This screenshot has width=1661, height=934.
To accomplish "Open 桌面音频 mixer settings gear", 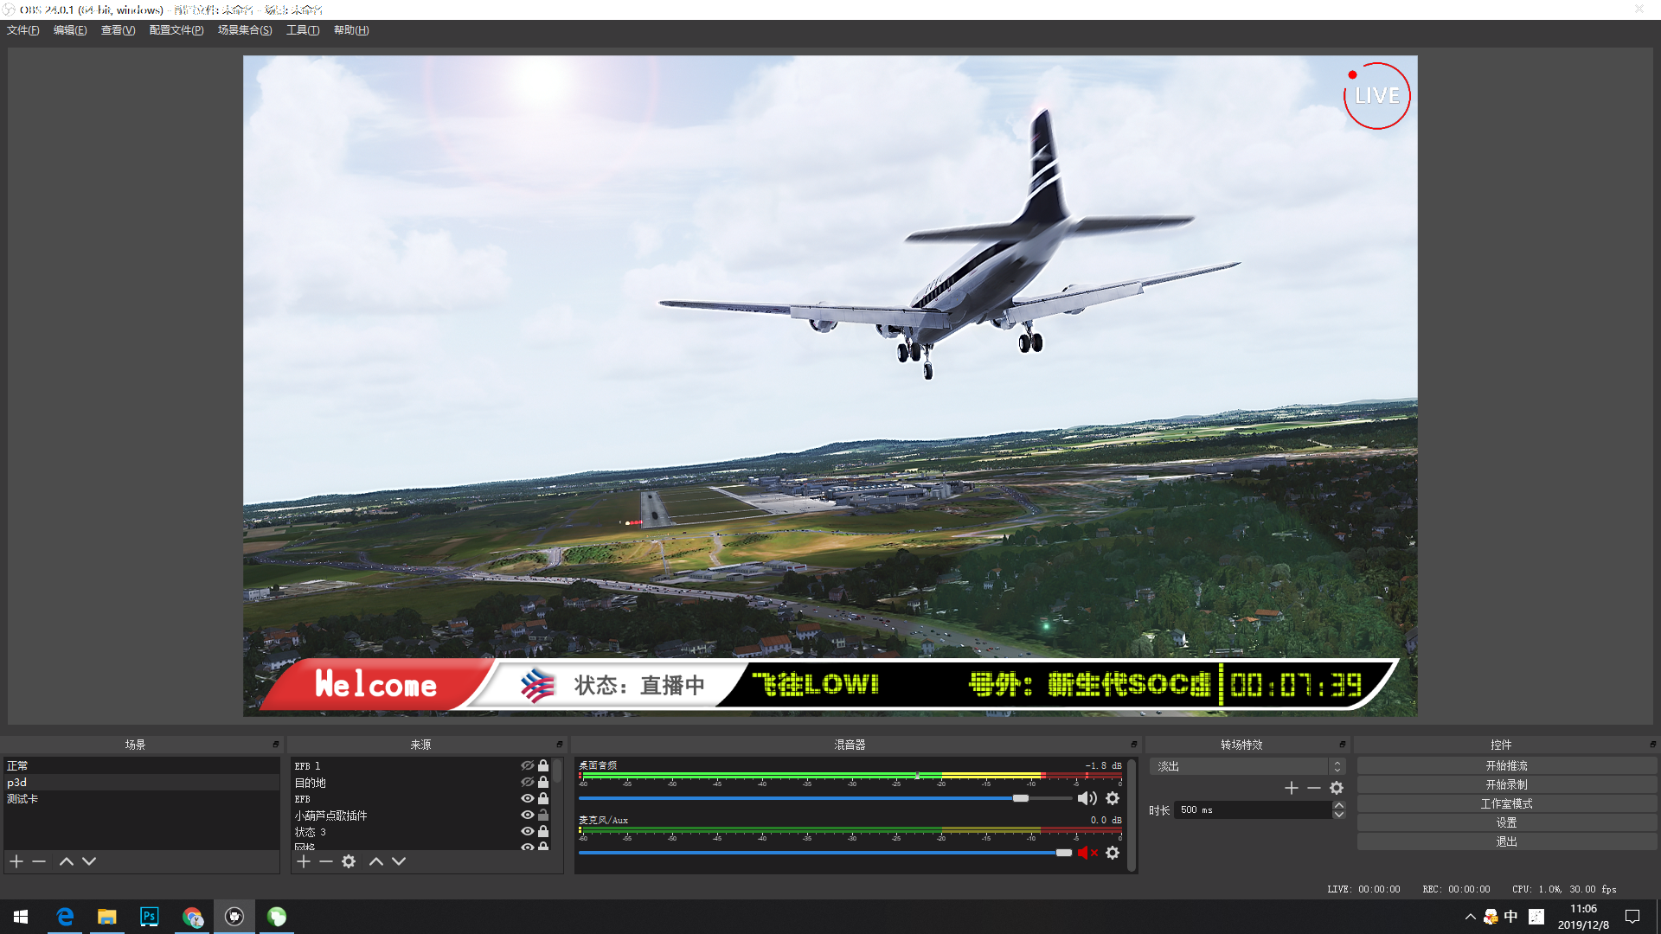I will tap(1113, 798).
